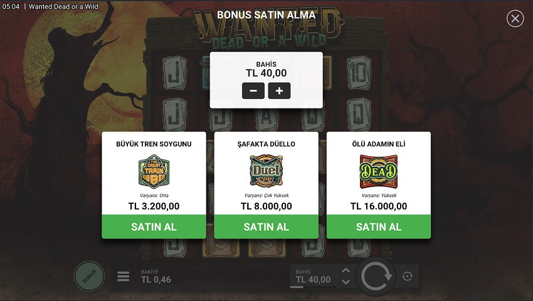Buy the Şafakta Düello bonus
The height and width of the screenshot is (301, 533).
pyautogui.click(x=266, y=227)
